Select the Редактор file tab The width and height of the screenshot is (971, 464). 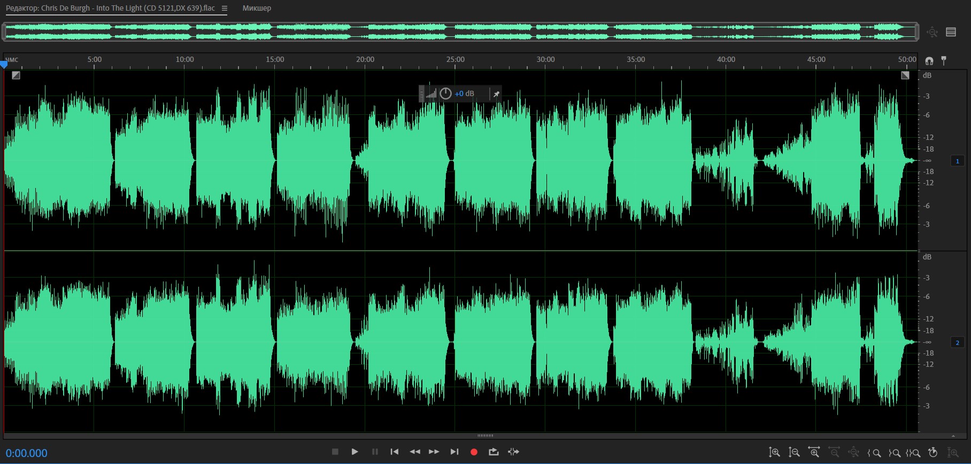click(110, 8)
